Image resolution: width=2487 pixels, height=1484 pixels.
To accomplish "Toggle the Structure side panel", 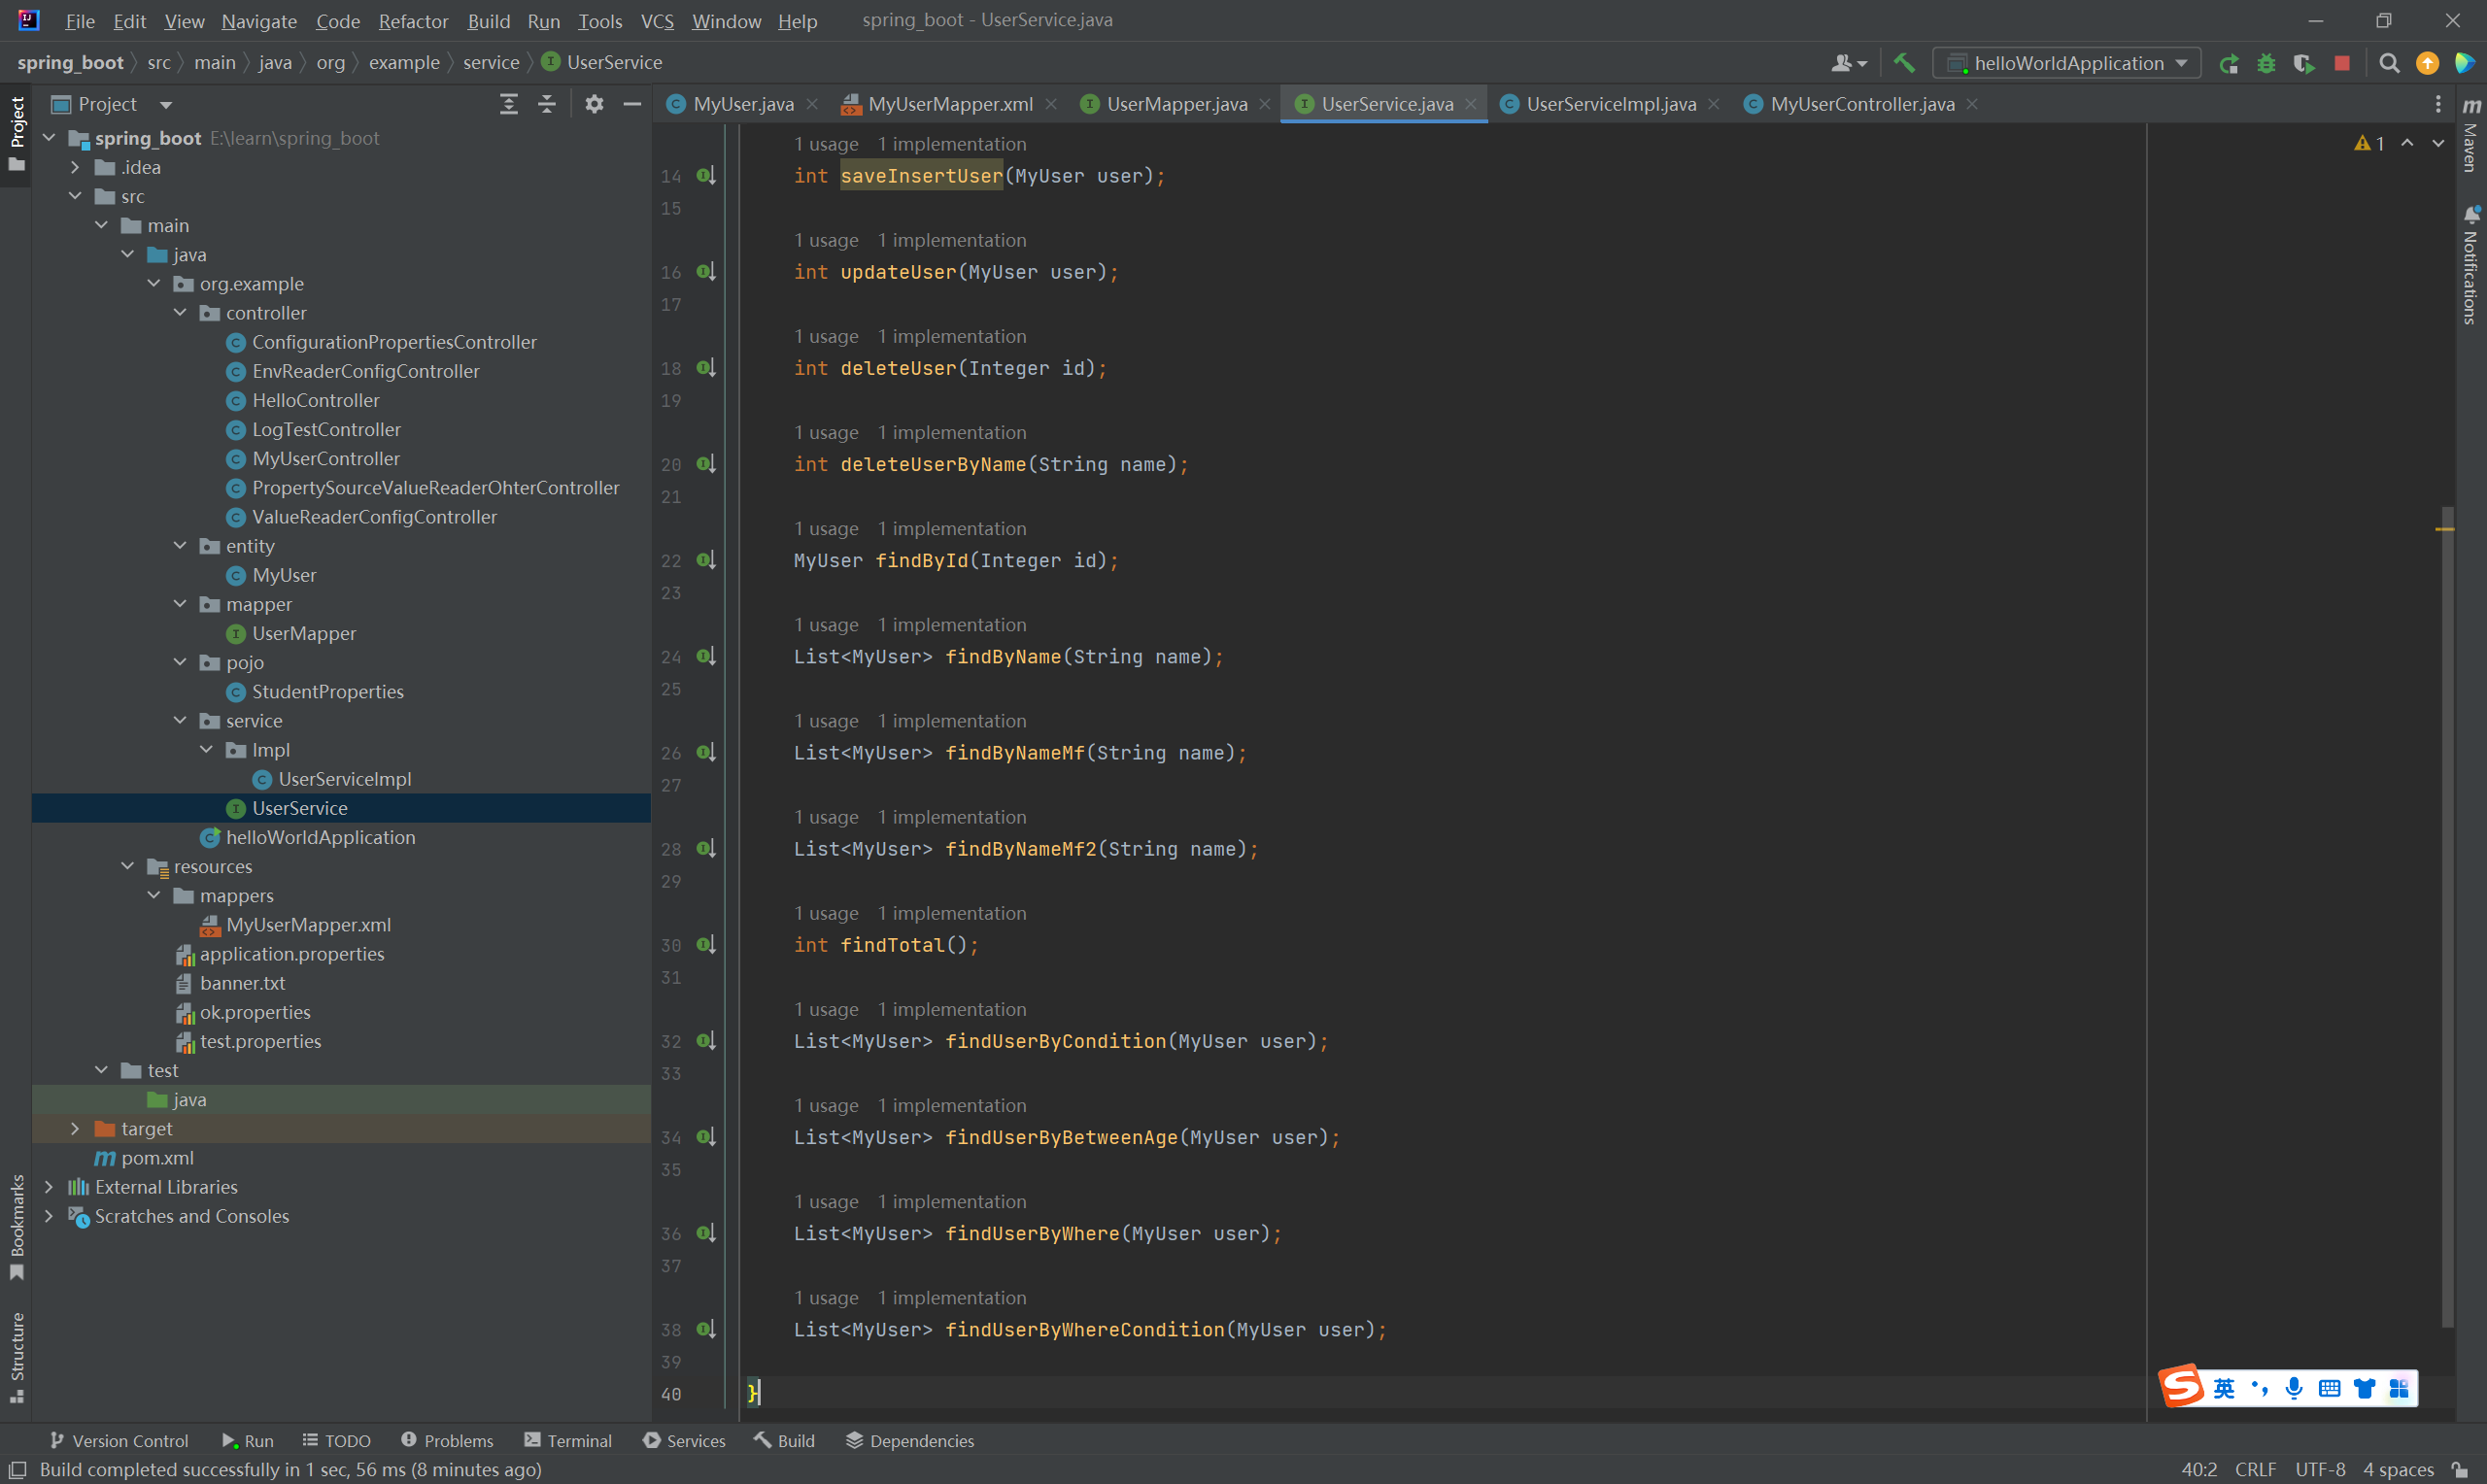I will tap(17, 1356).
